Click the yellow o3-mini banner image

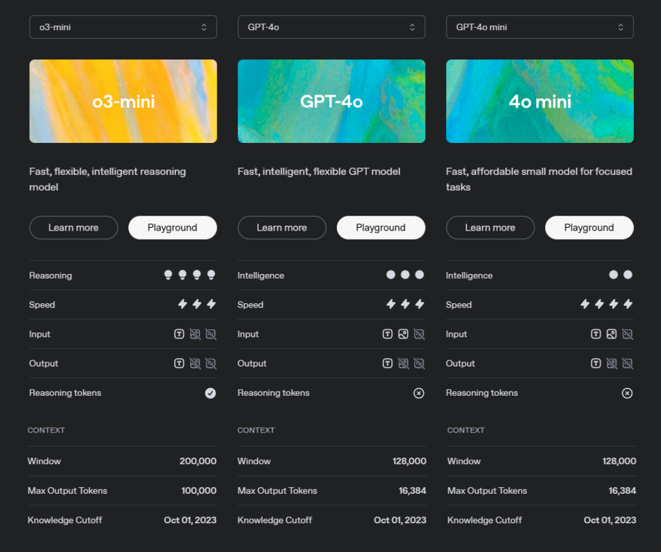[x=123, y=101]
